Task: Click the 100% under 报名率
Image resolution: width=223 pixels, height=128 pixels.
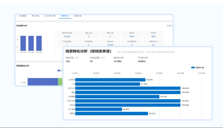Action: pos(132,37)
